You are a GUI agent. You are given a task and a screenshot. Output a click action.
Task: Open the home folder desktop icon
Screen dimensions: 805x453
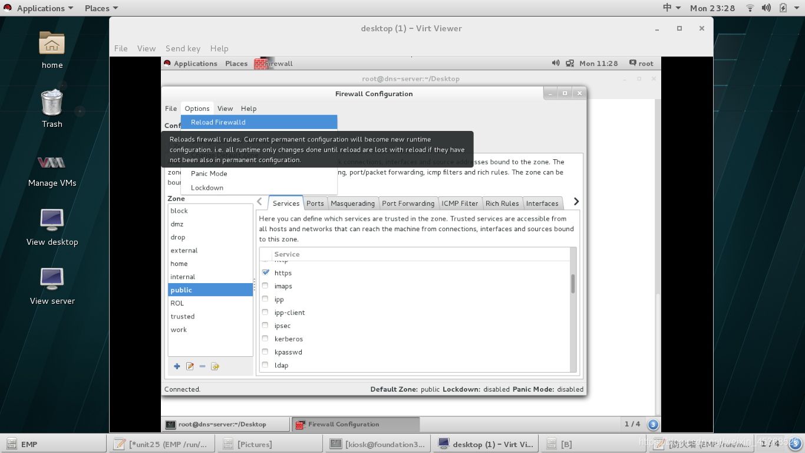[x=52, y=44]
